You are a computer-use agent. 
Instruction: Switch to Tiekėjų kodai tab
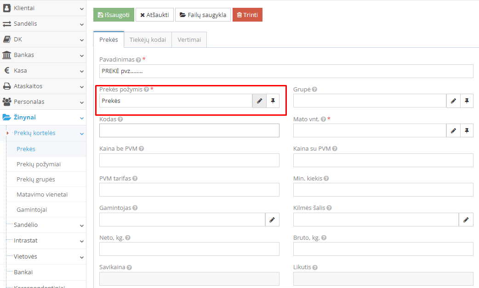(148, 40)
